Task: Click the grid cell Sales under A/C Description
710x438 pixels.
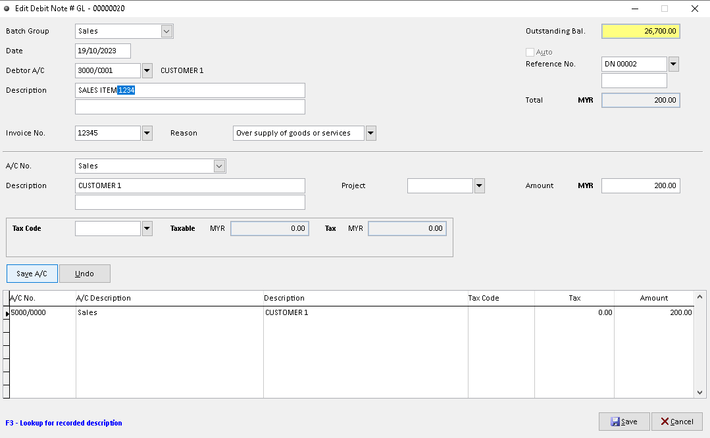Action: coord(169,312)
